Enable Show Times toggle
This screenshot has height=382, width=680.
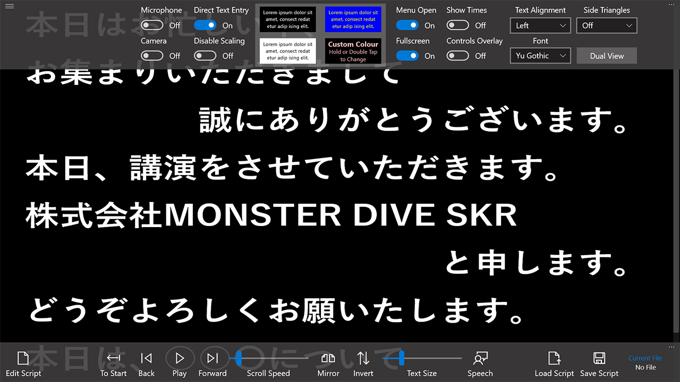pyautogui.click(x=458, y=25)
